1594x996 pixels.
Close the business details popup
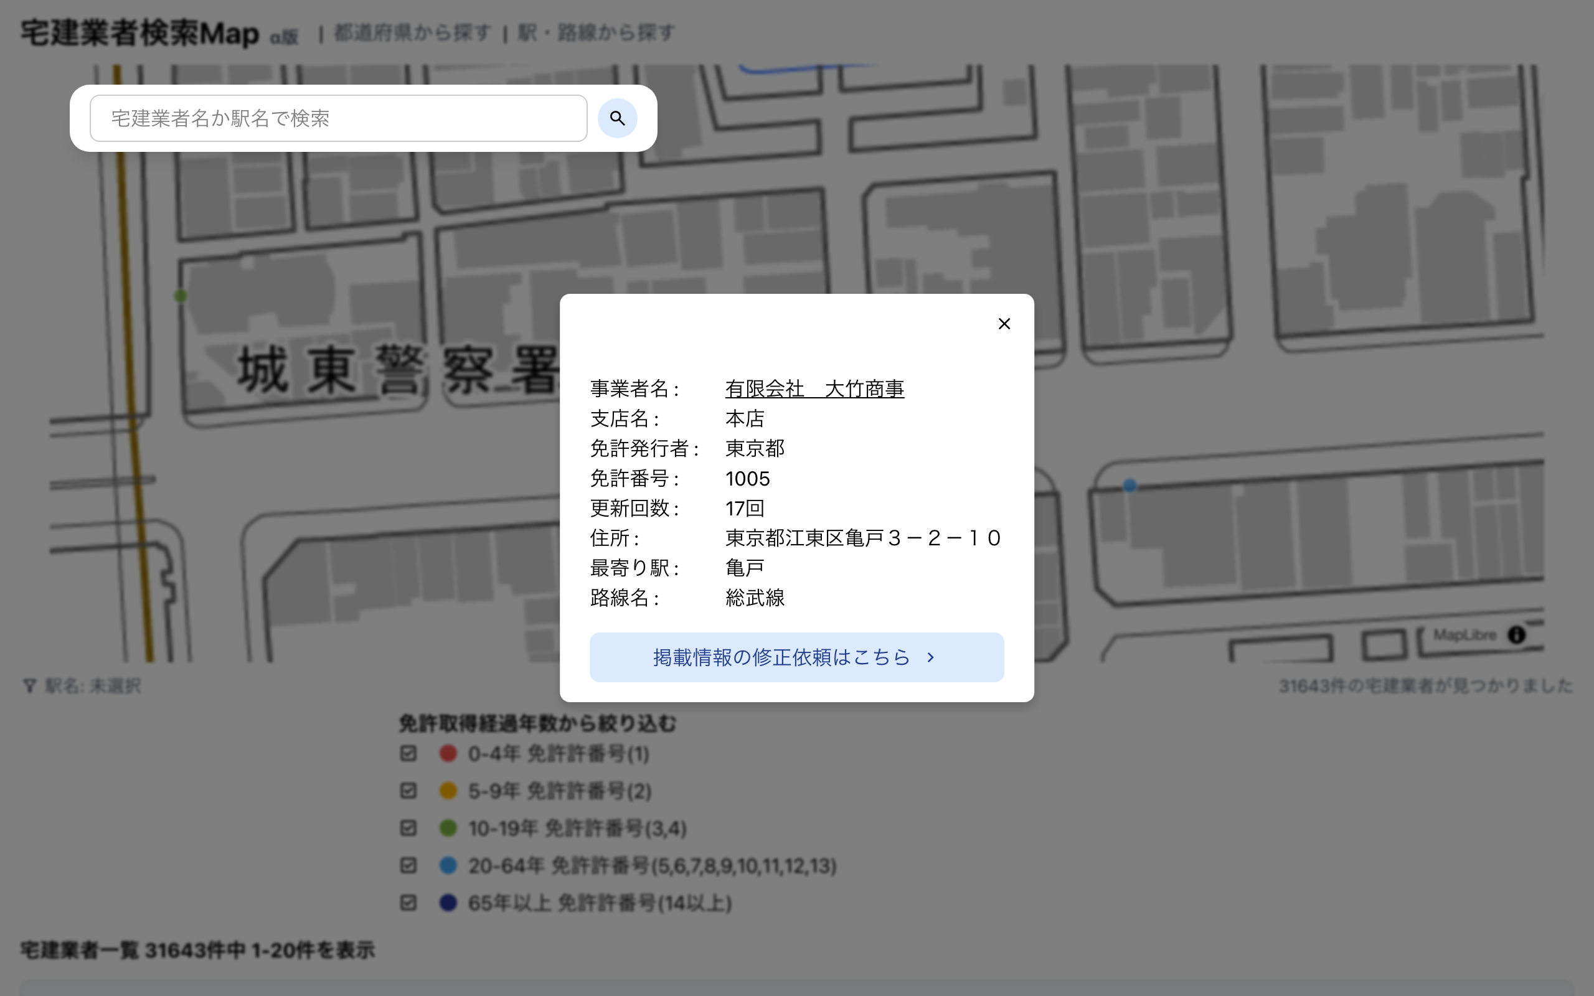1004,324
